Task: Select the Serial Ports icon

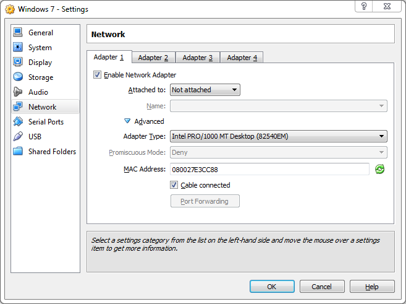Action: tap(18, 122)
